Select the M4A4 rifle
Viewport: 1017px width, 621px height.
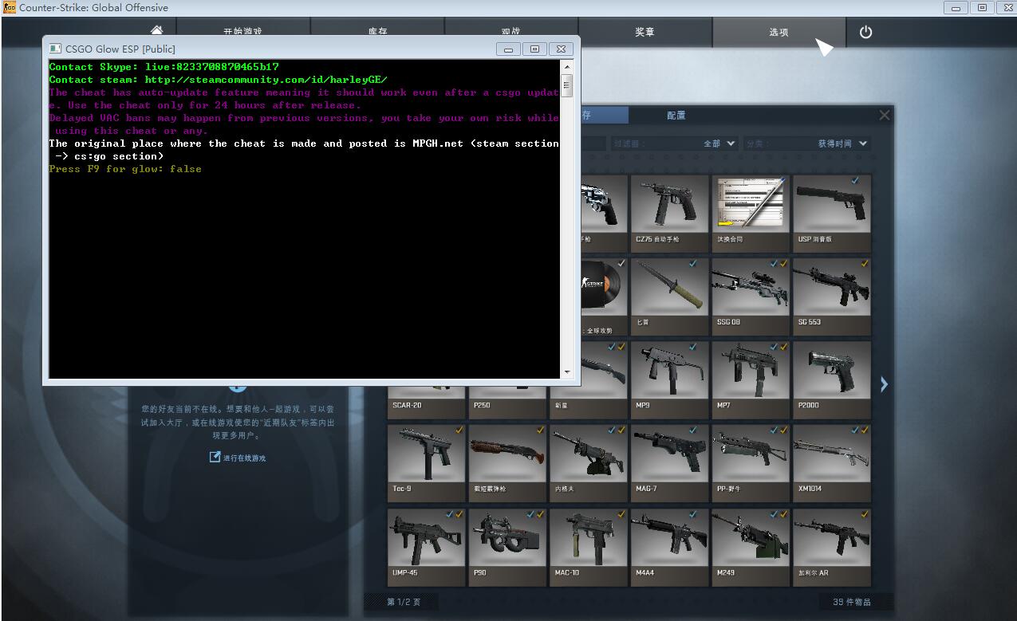coord(669,547)
